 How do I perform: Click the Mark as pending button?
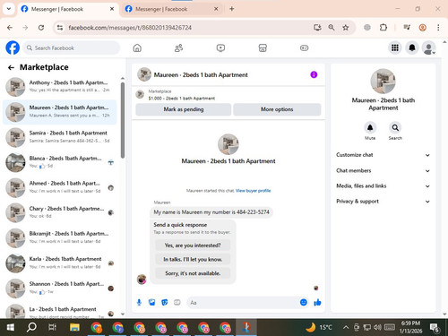pos(184,109)
